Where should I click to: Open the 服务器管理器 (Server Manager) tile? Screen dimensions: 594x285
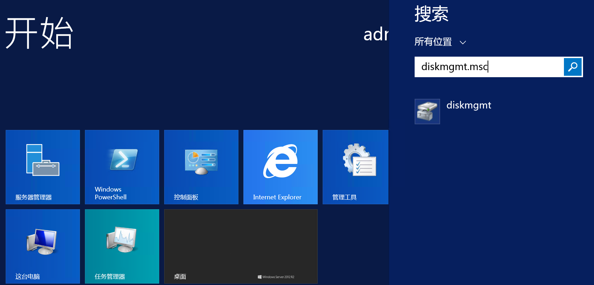click(43, 167)
